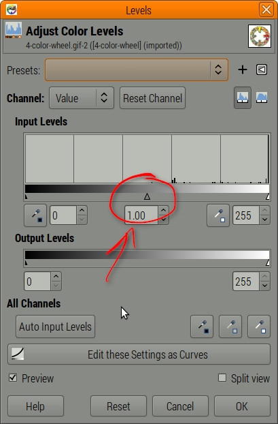The width and height of the screenshot is (278, 424).
Task: Click the add preset plus icon
Action: pyautogui.click(x=243, y=70)
